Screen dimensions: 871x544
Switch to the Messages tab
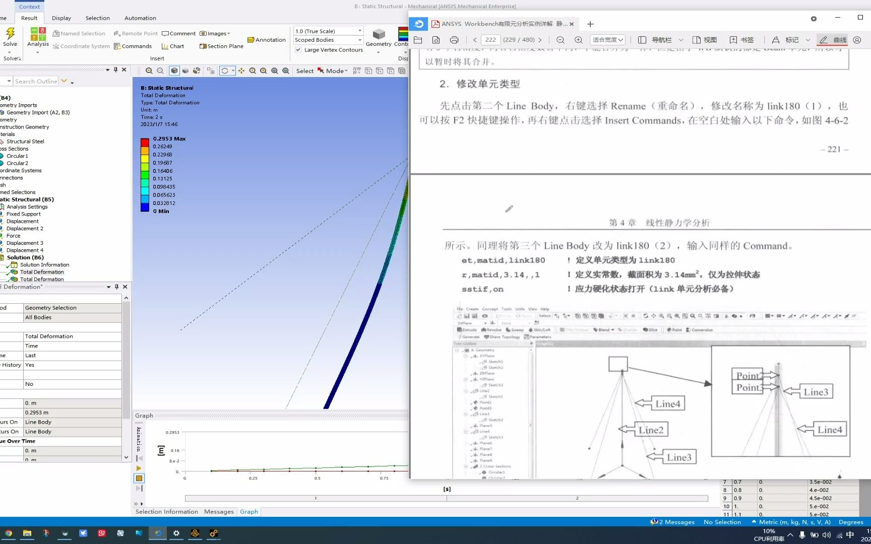pos(219,511)
